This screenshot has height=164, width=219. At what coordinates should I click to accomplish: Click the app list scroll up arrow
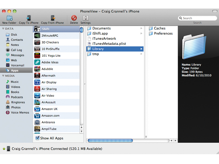(x=81, y=127)
